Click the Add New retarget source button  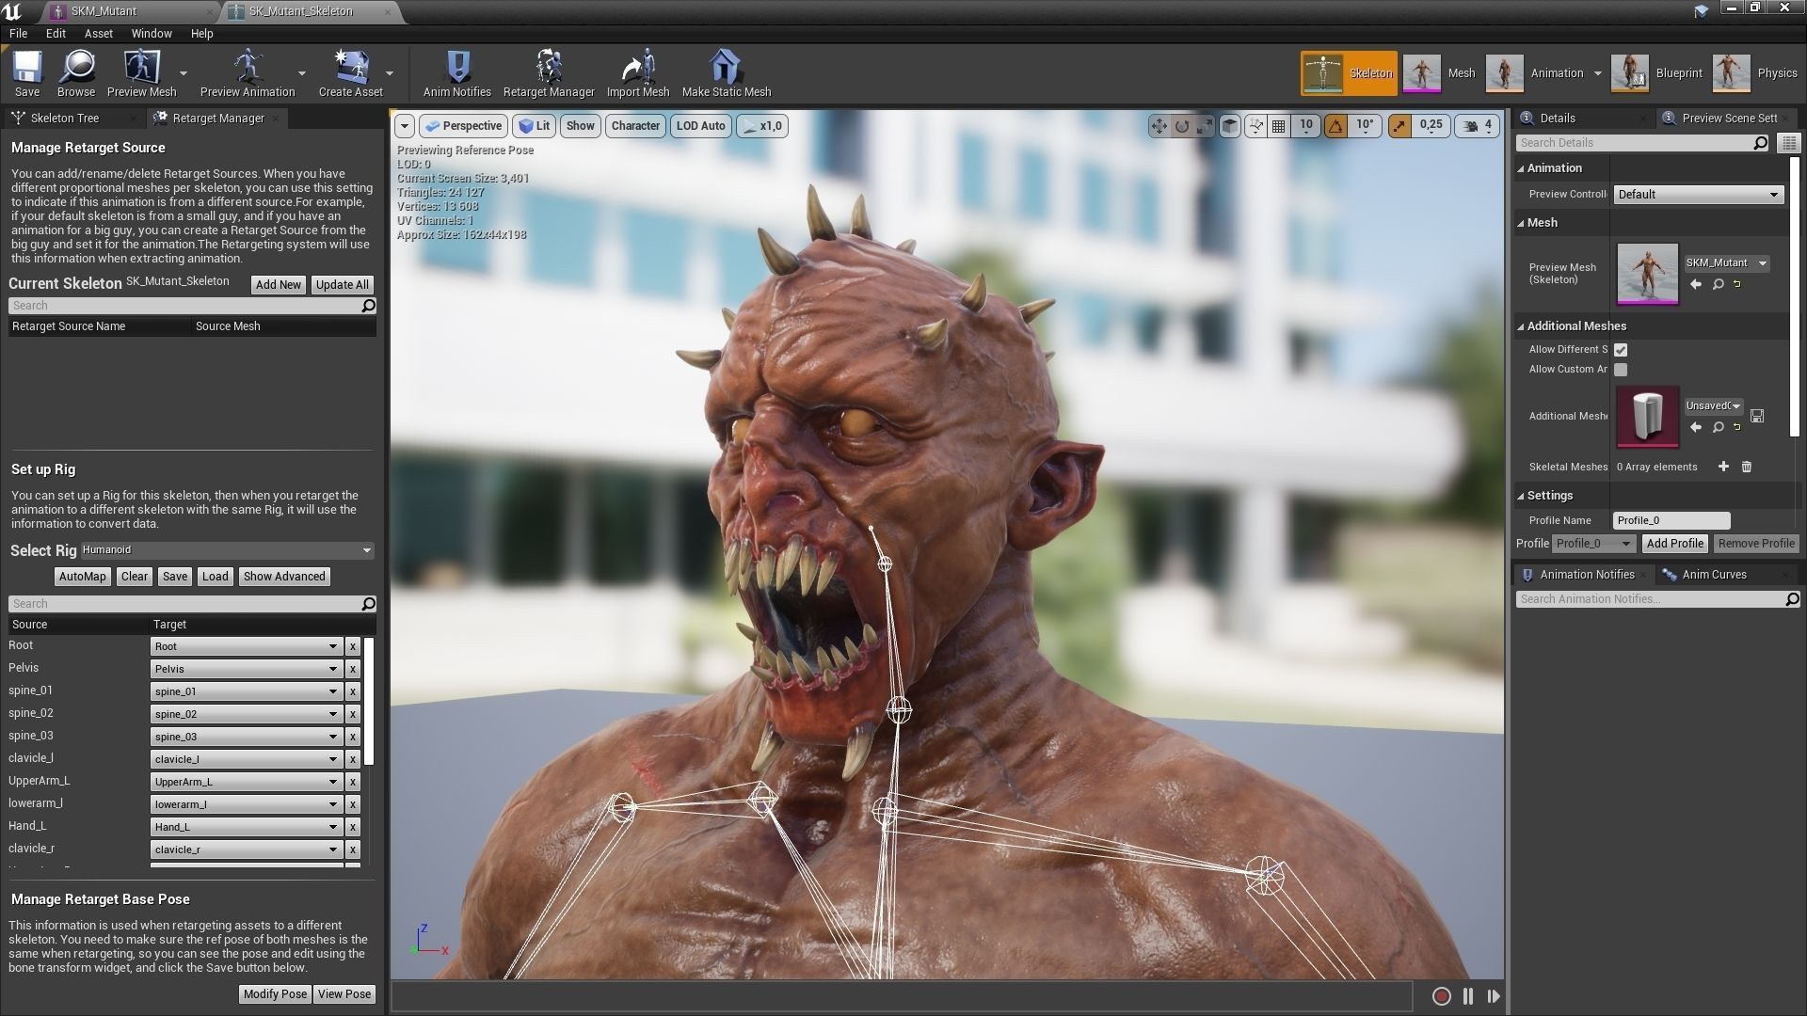[279, 285]
